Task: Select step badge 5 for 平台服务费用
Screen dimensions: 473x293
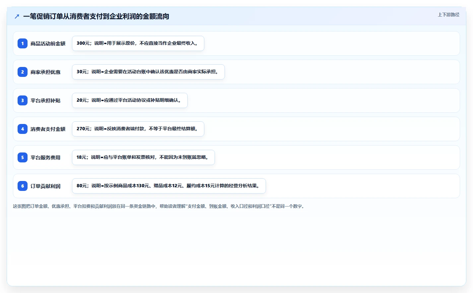Action: click(x=23, y=157)
